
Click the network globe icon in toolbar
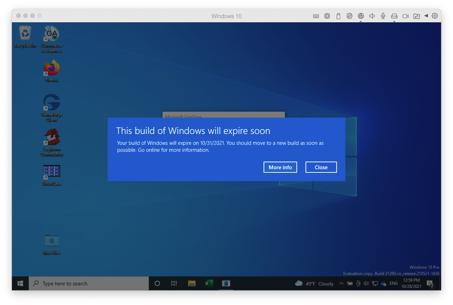[x=361, y=16]
